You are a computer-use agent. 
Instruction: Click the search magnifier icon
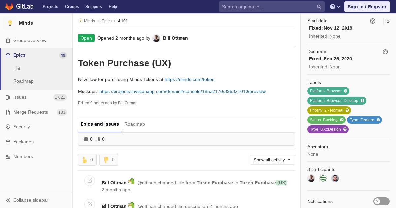point(319,7)
